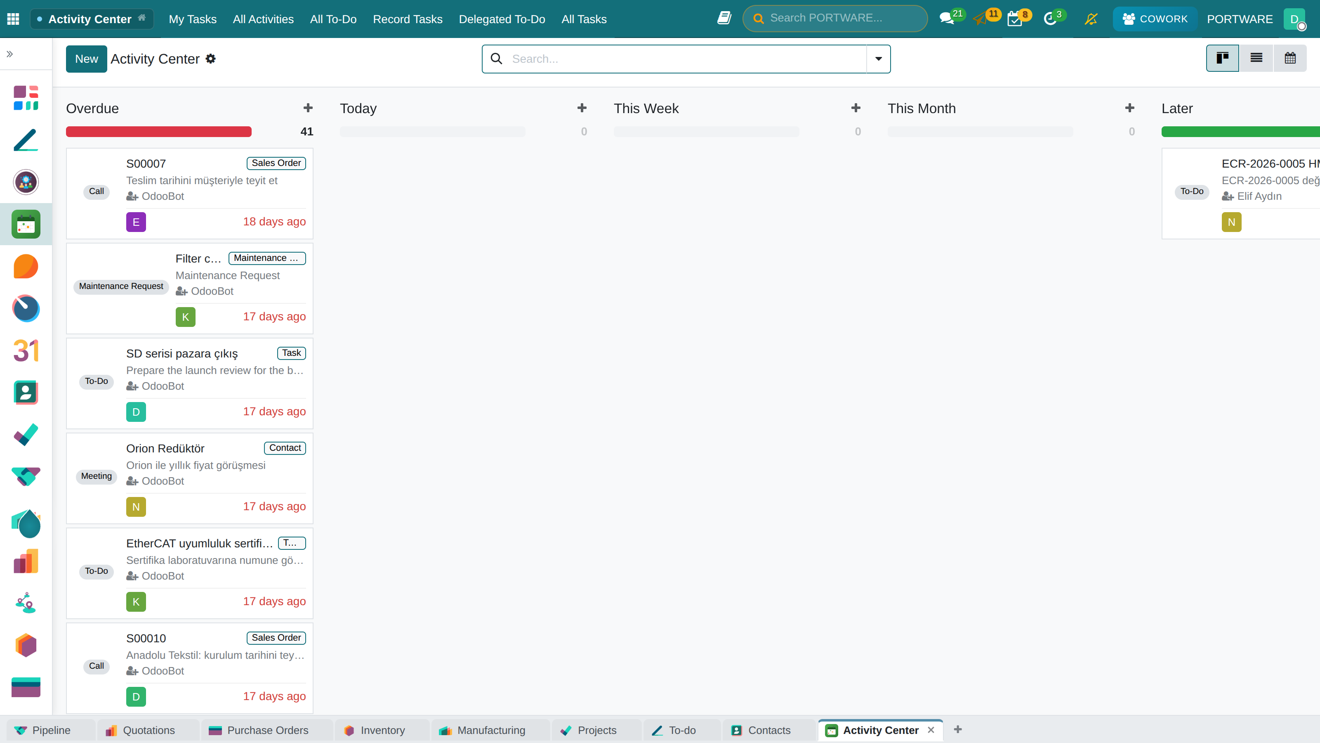Add new activity in This Week column
This screenshot has height=743, width=1320.
pyautogui.click(x=856, y=108)
